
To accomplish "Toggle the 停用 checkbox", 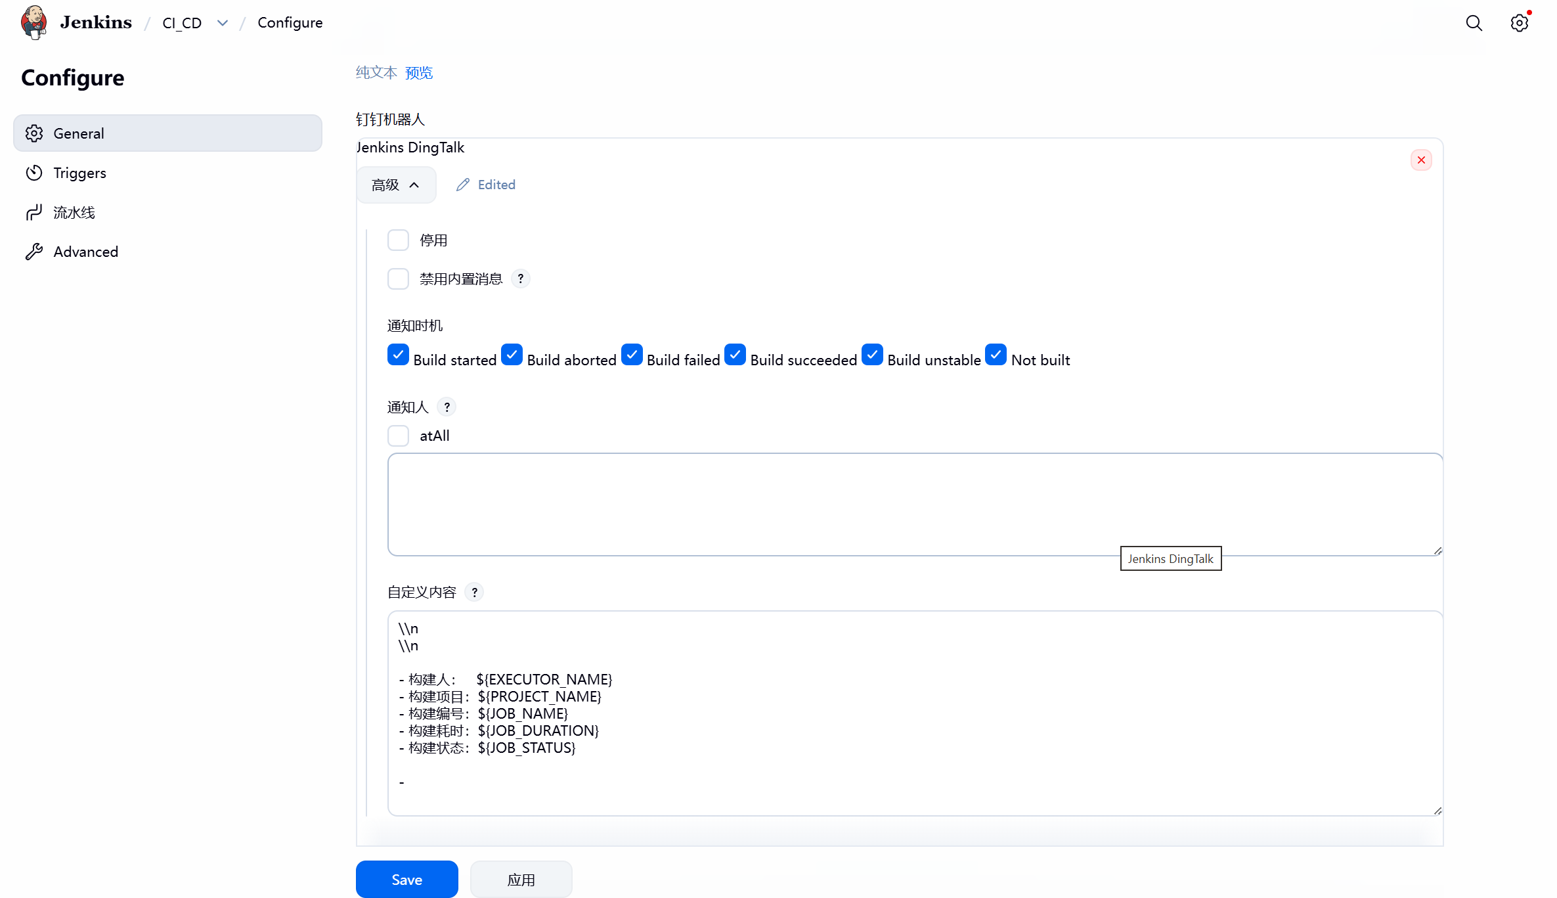I will [398, 240].
